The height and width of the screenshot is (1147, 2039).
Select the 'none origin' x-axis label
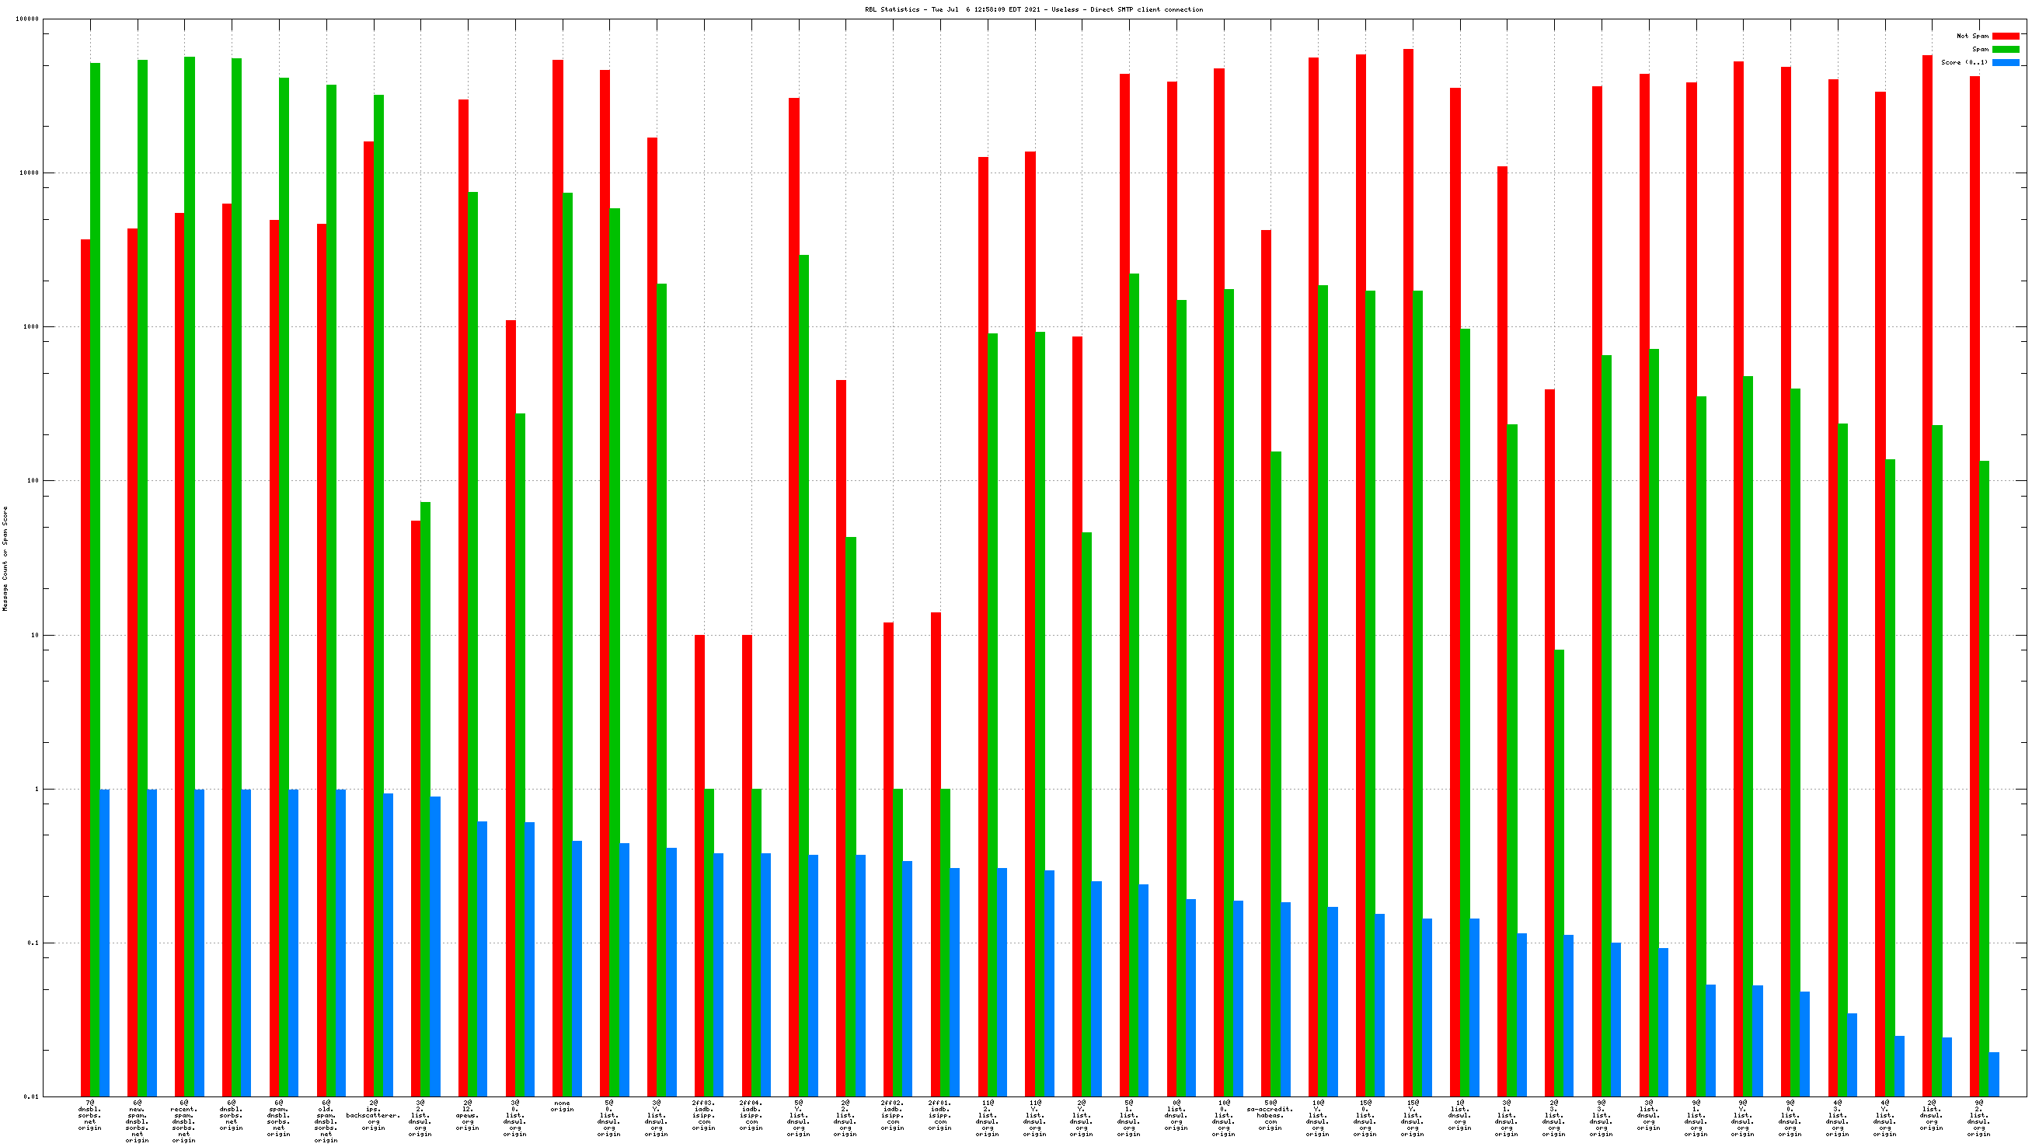(562, 1106)
